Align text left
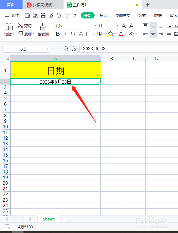Screen dimensions: 178x233 click(x=145, y=34)
